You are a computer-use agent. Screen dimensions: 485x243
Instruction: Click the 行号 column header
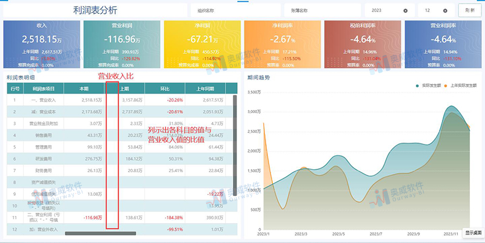click(x=15, y=89)
